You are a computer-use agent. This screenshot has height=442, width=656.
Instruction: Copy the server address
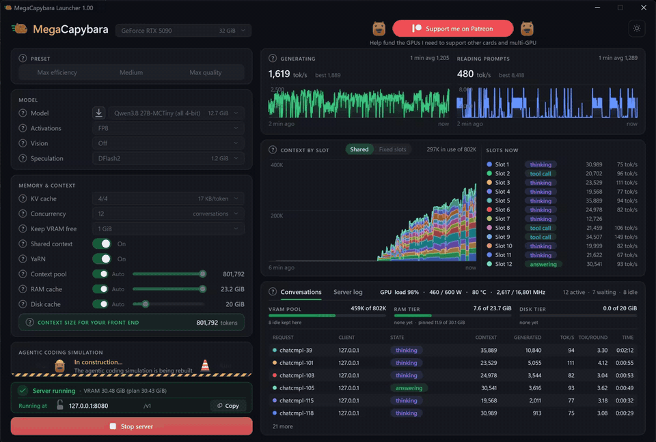point(228,406)
